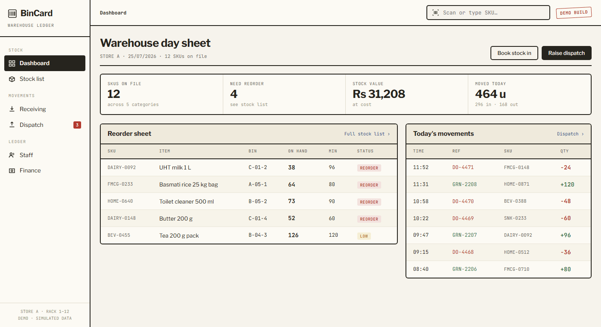Click the Receiving download-arrow icon

pyautogui.click(x=12, y=109)
